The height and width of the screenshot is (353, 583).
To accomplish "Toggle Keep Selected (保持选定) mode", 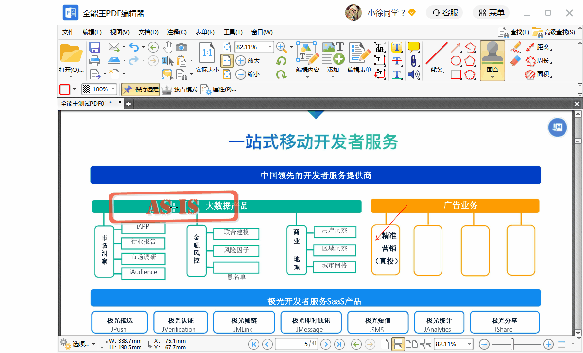I will 141,89.
